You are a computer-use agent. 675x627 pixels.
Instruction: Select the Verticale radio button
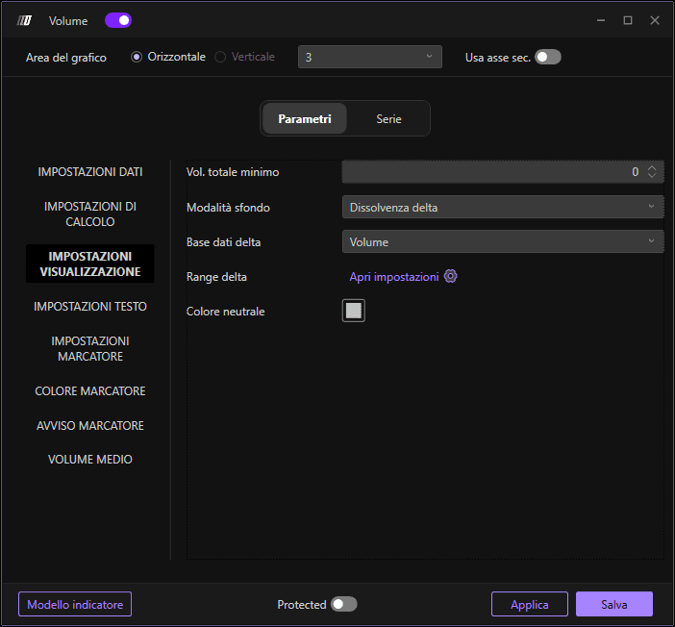point(220,57)
